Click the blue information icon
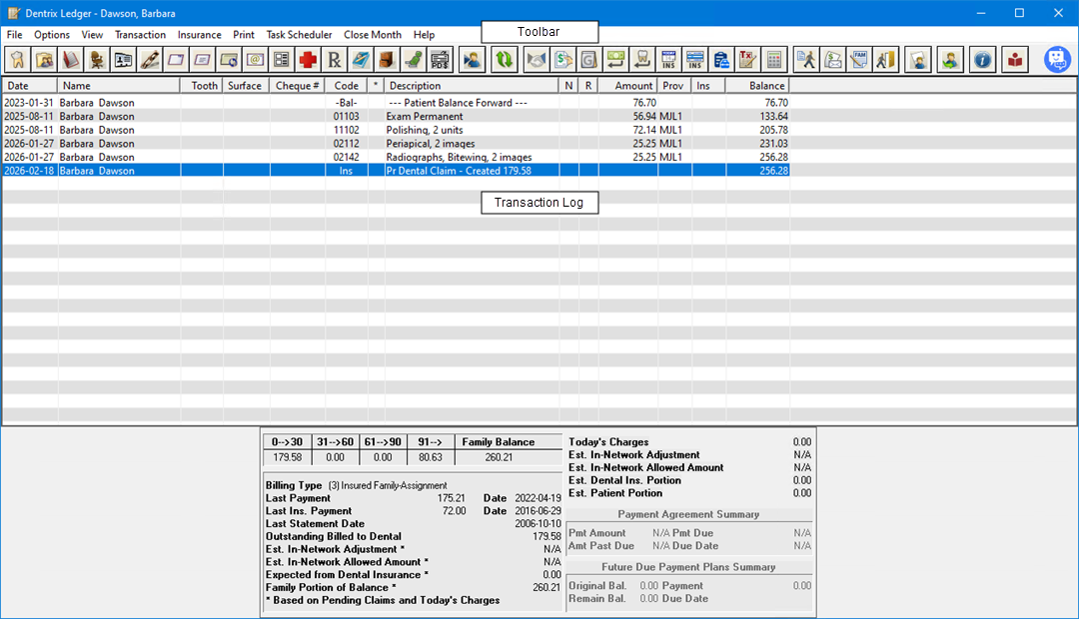 click(983, 60)
